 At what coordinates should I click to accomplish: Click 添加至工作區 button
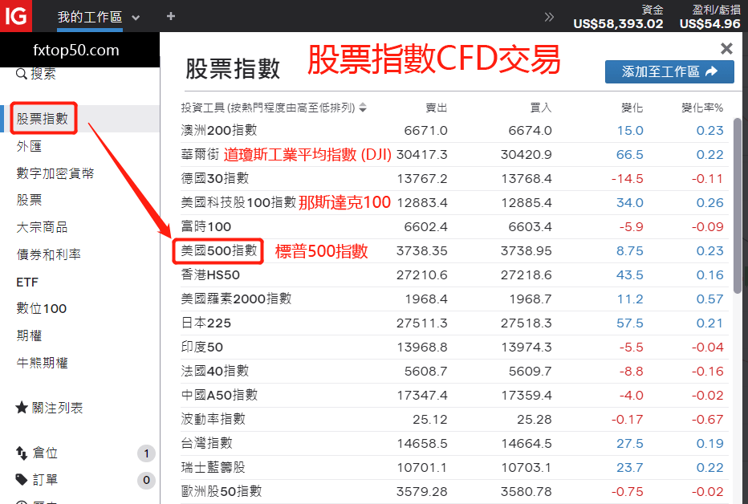pos(669,71)
